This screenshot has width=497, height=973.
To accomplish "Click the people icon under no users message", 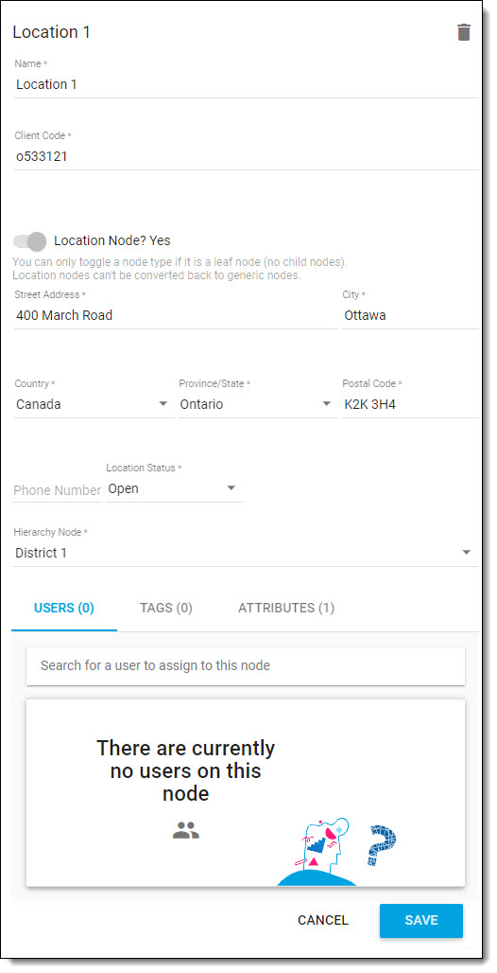I will [x=186, y=830].
